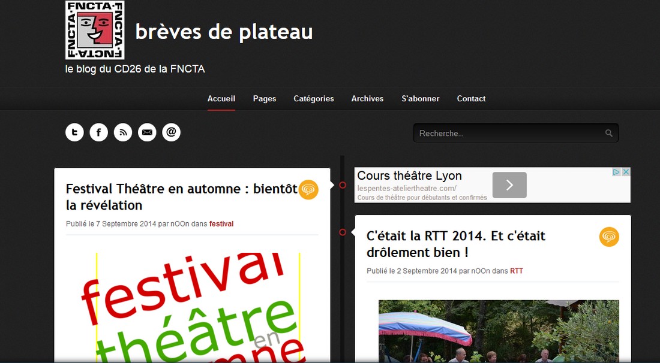The height and width of the screenshot is (363, 660).
Task: Expand the Archives menu
Action: (367, 99)
